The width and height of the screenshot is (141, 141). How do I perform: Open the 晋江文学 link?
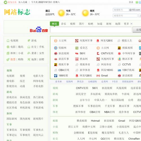pyautogui.click(x=73, y=127)
